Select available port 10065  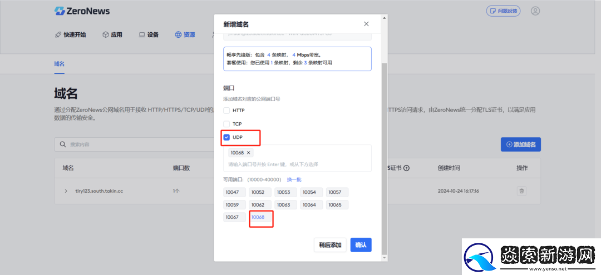337,204
